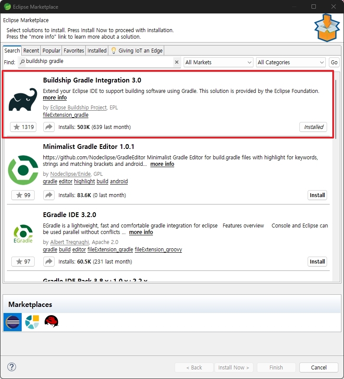Switch to the Installed tab

tap(97, 50)
